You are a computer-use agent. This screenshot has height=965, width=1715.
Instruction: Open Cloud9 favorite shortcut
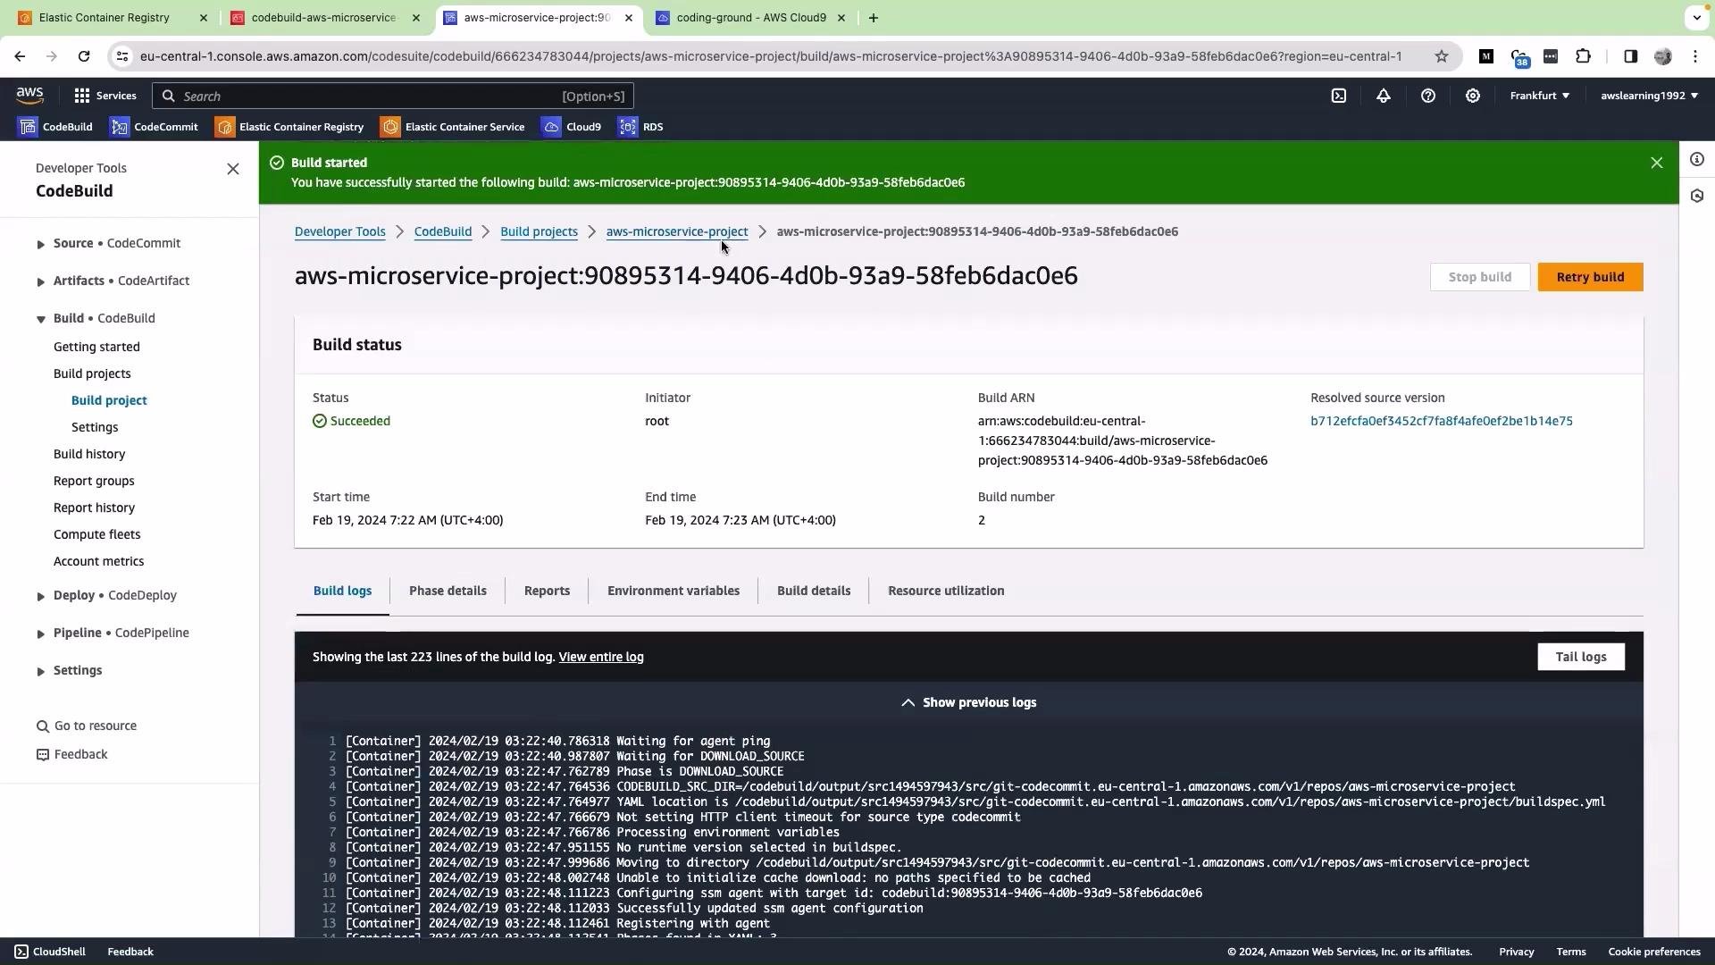(572, 127)
